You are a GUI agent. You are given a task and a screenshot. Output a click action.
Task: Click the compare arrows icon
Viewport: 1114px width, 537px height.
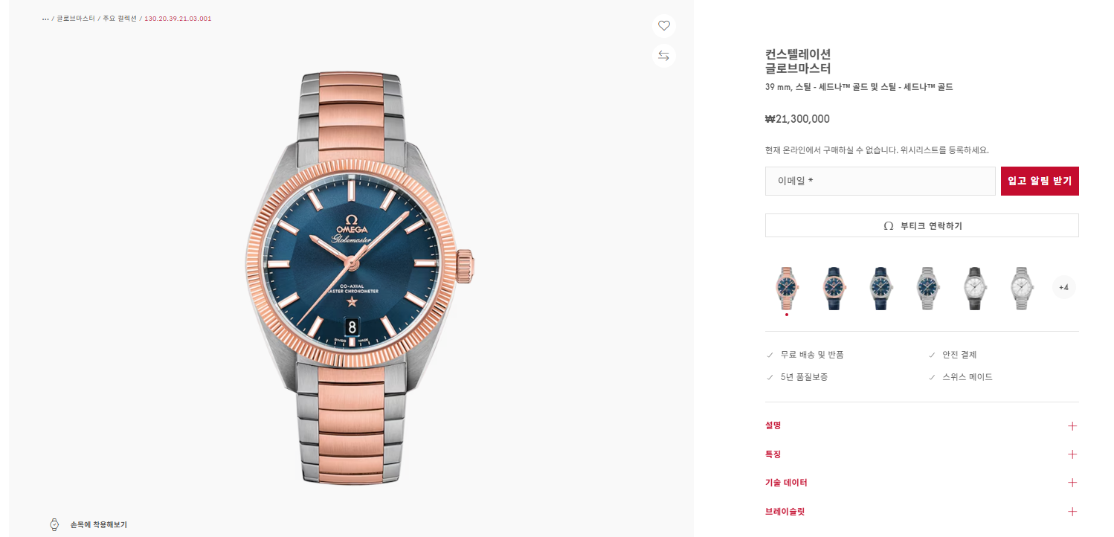coord(664,56)
